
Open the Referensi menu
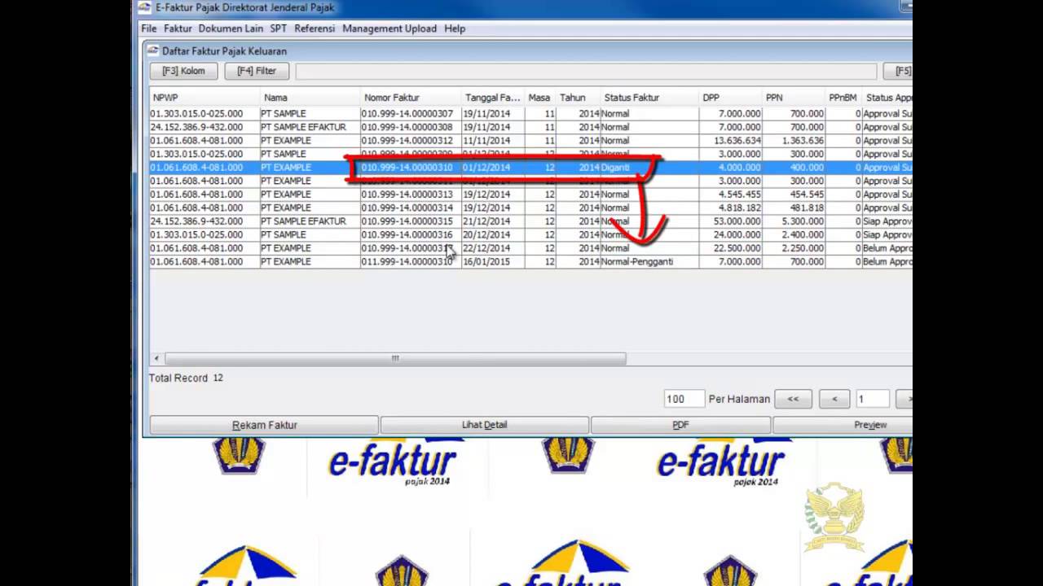pos(315,28)
